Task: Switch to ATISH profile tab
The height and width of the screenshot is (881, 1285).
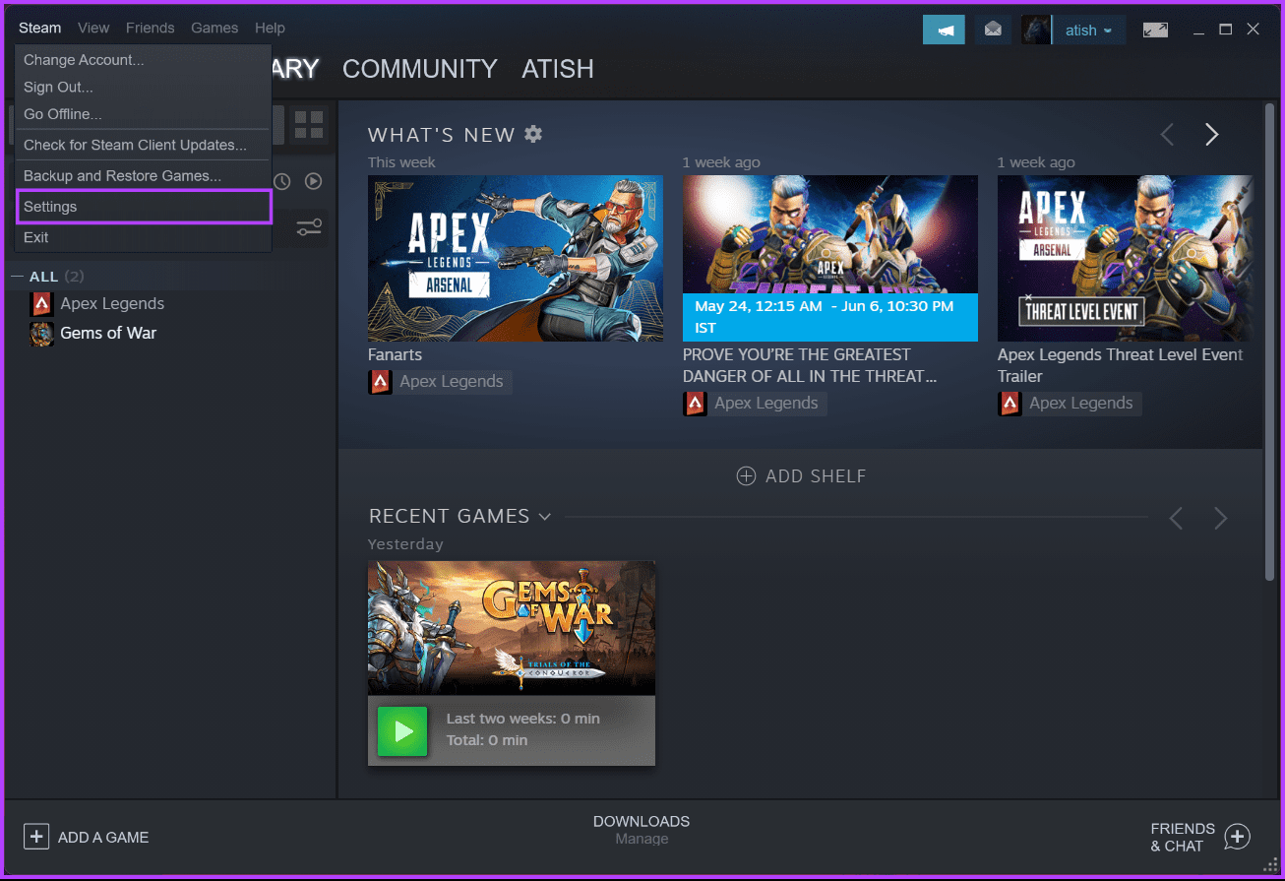Action: click(x=558, y=69)
